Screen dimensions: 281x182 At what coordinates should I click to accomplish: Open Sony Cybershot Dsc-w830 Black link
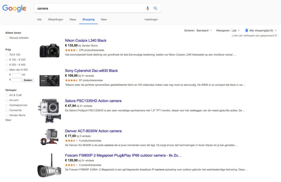click(x=91, y=71)
